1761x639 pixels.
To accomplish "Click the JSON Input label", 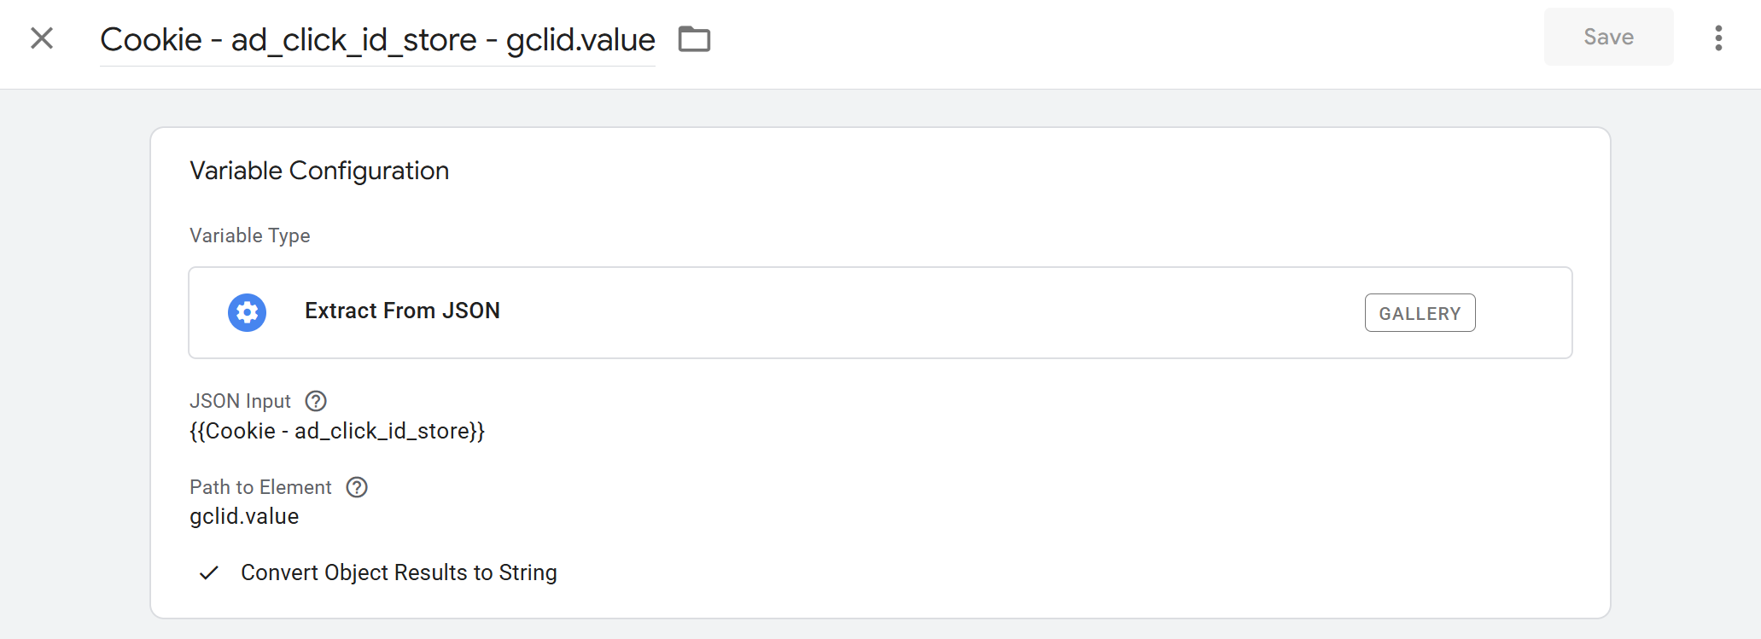I will [x=240, y=400].
